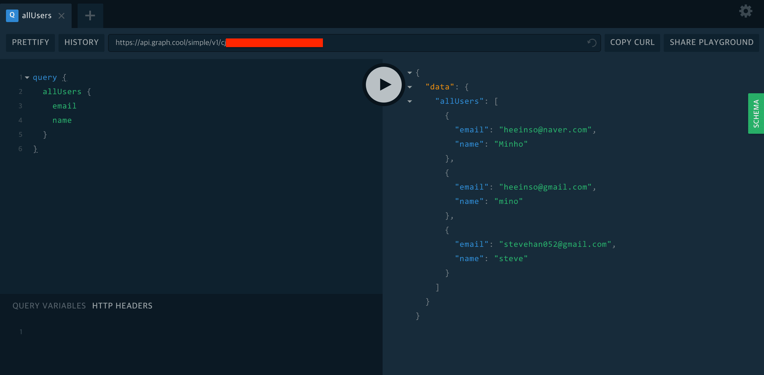Open the Query Variables tab
Image resolution: width=764 pixels, height=375 pixels.
pos(49,306)
